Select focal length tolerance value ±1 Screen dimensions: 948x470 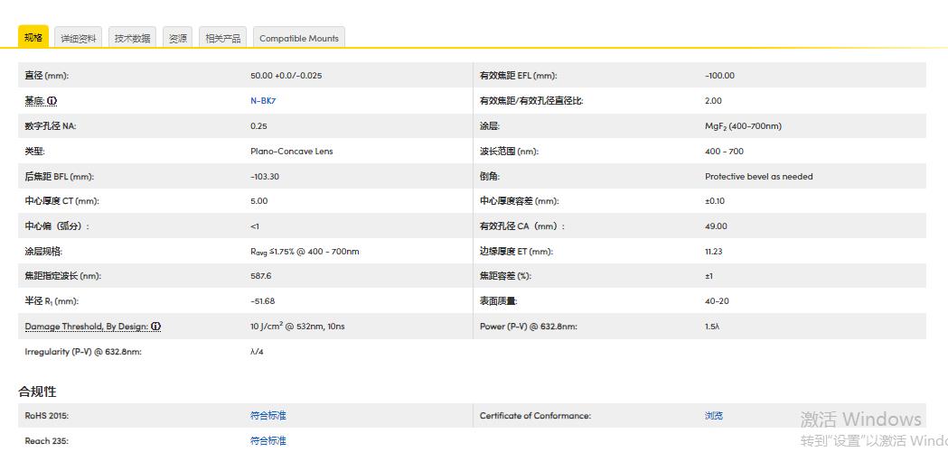point(709,276)
